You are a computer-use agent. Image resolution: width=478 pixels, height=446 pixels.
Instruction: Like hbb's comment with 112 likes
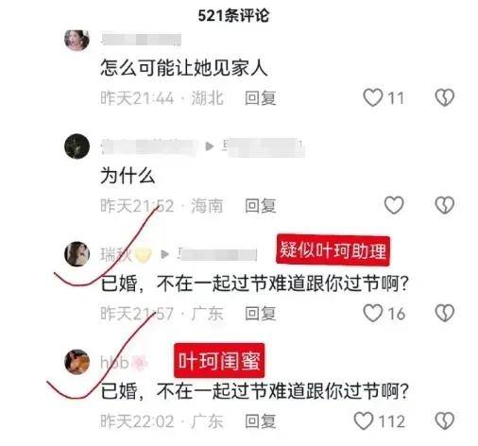coord(364,420)
